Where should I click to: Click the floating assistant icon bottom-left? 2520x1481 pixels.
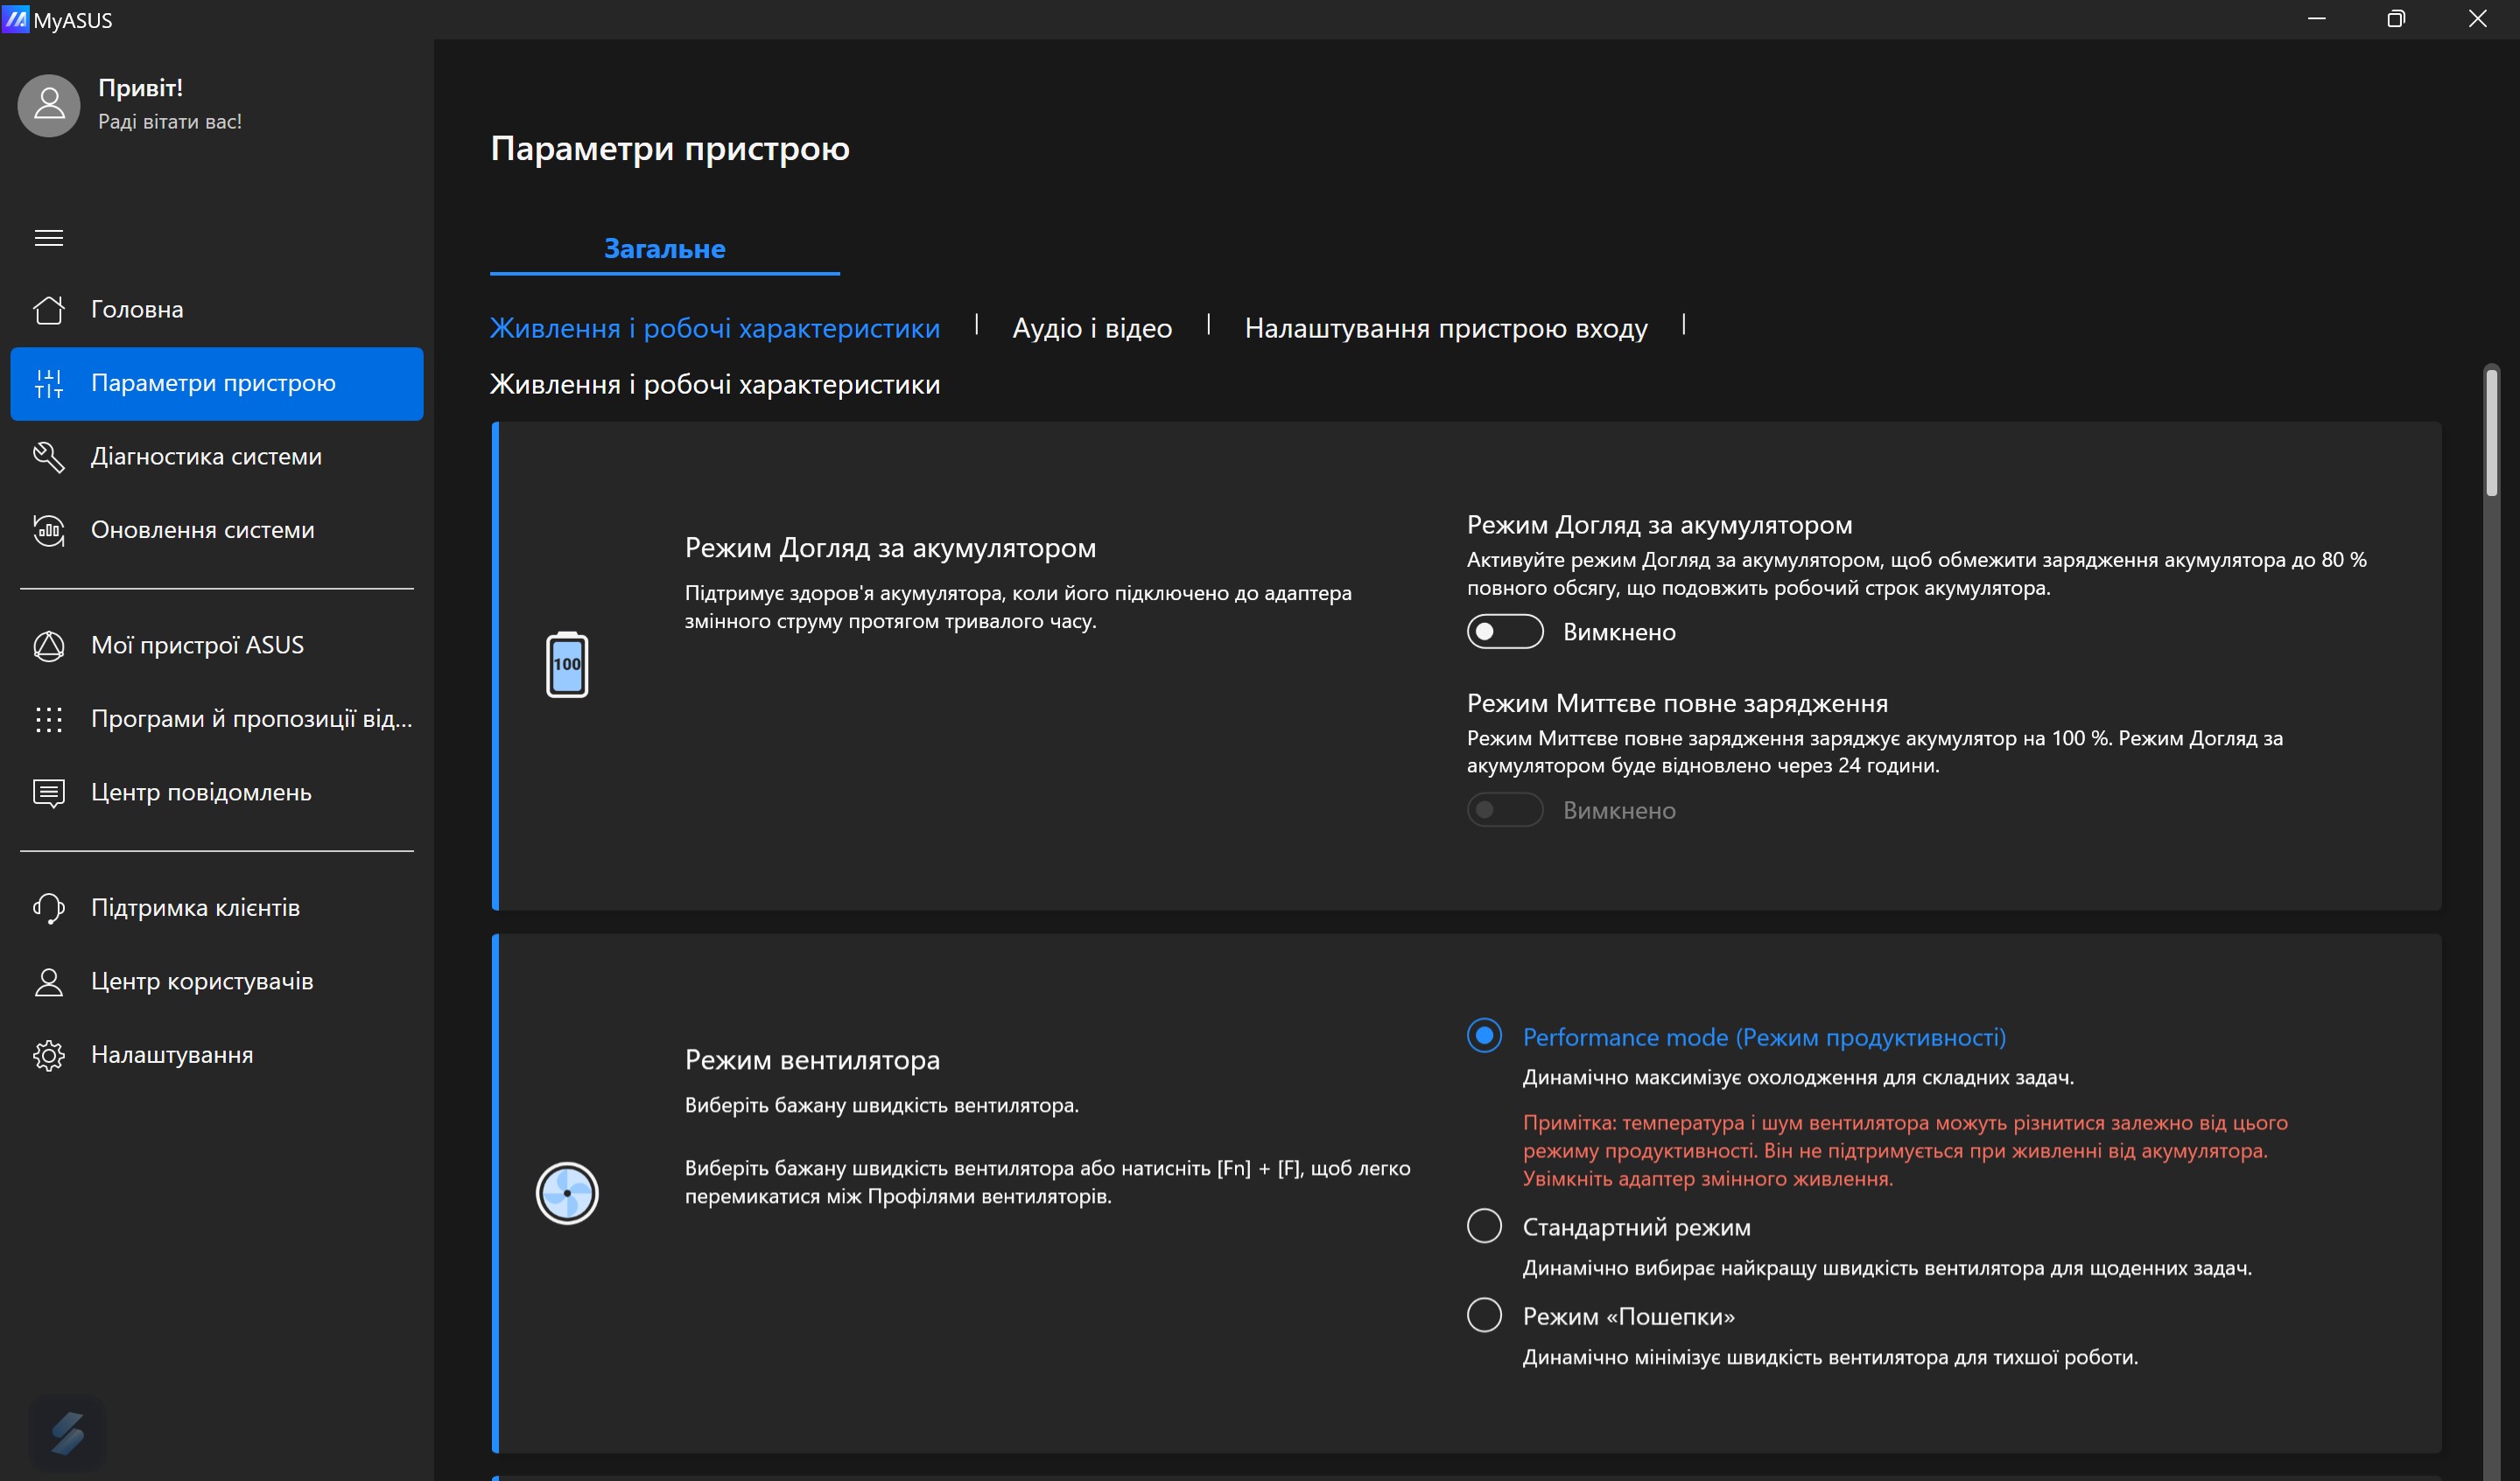coord(68,1433)
